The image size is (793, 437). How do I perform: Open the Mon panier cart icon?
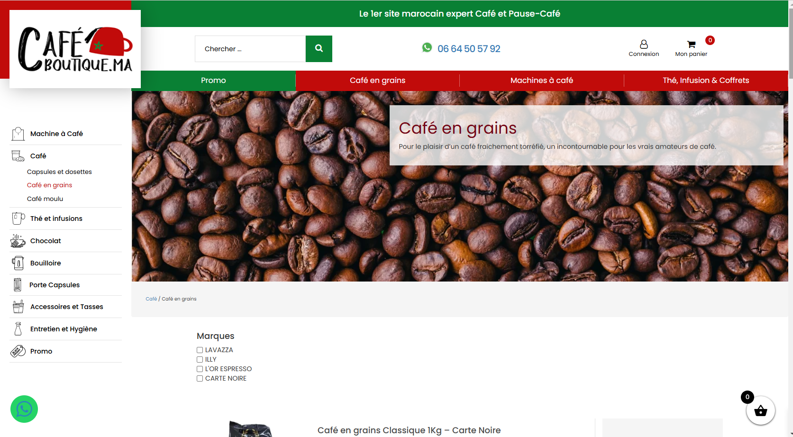691,45
